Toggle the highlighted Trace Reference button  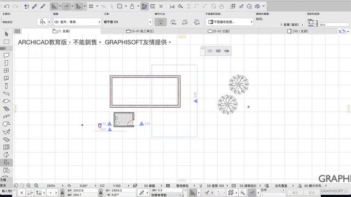pyautogui.click(x=144, y=6)
